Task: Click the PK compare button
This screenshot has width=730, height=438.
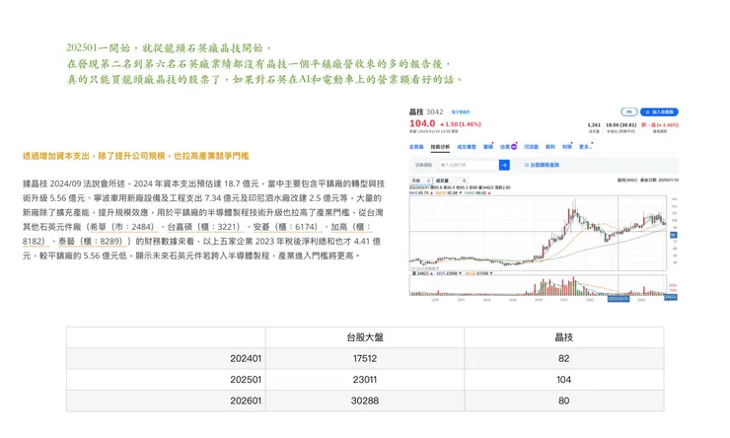Action: pos(629,112)
